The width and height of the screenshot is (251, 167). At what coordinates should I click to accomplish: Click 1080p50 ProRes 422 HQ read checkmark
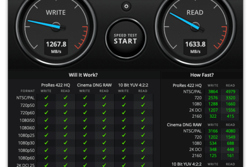click(x=65, y=150)
